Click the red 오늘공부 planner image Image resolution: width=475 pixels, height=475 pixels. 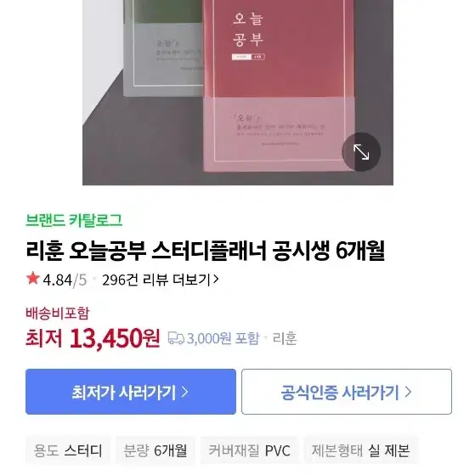tap(279, 86)
